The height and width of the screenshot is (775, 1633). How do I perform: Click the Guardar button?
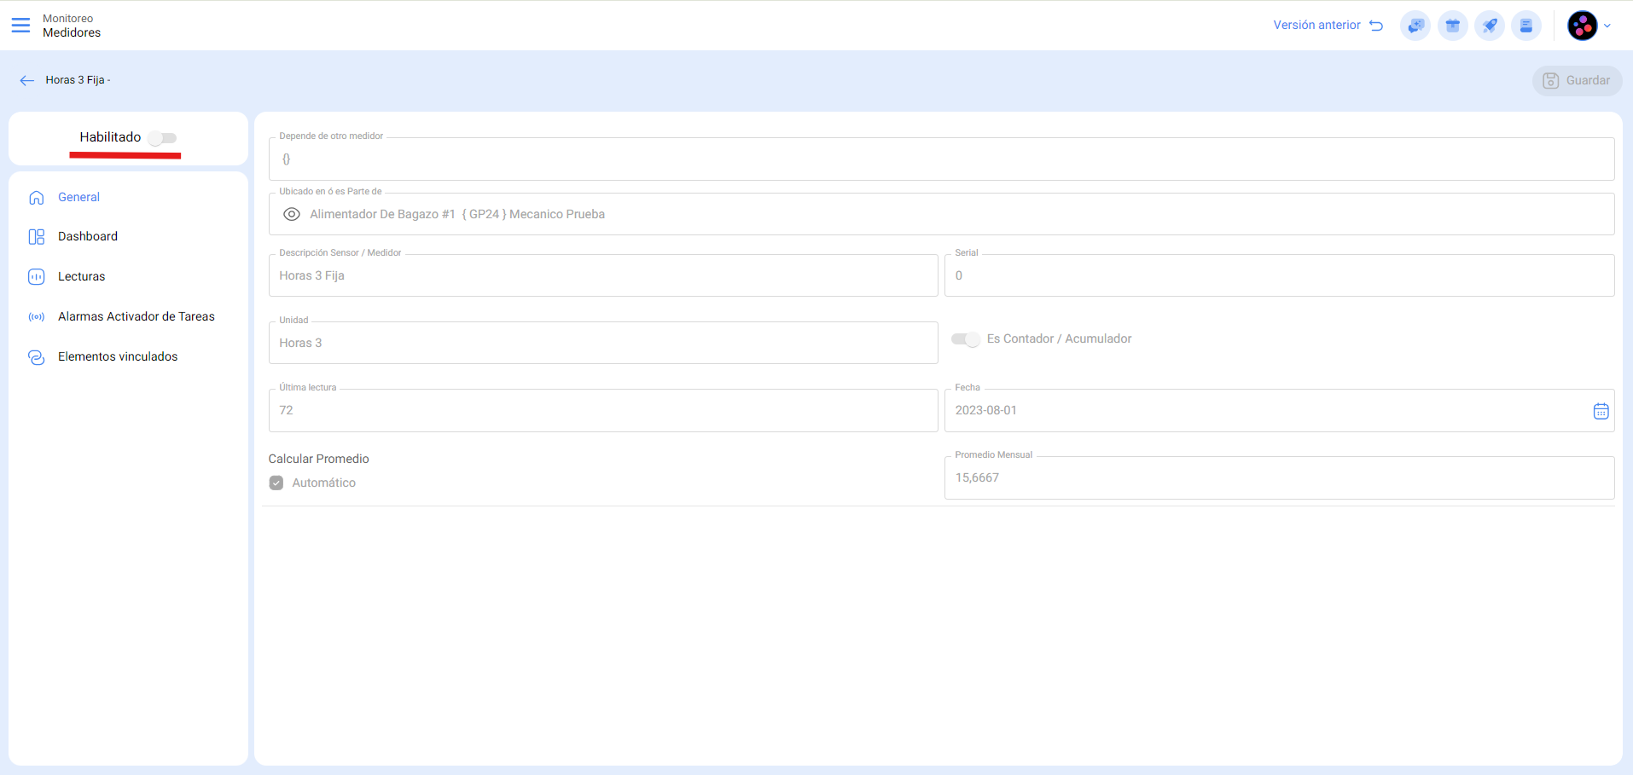tap(1577, 80)
